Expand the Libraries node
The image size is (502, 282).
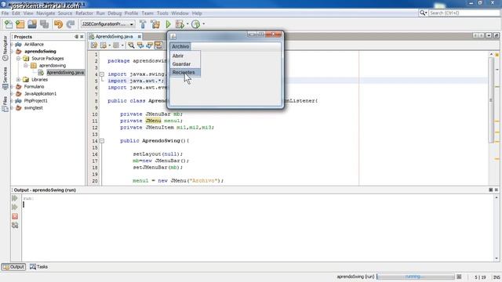point(19,80)
